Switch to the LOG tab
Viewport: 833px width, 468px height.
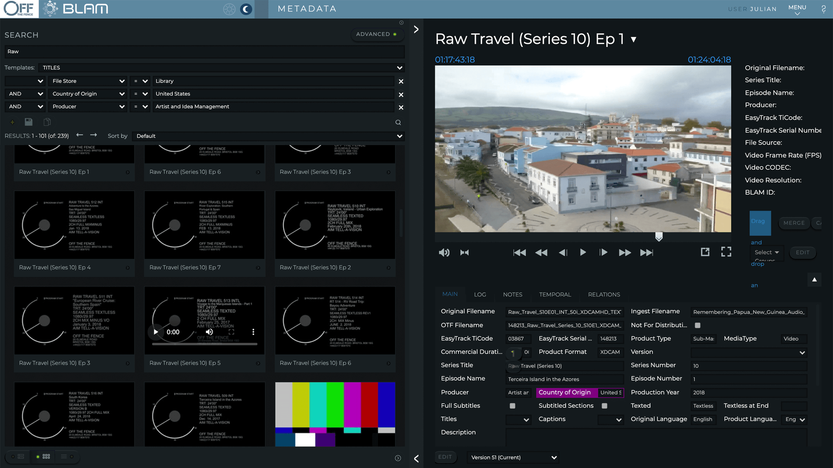click(480, 295)
